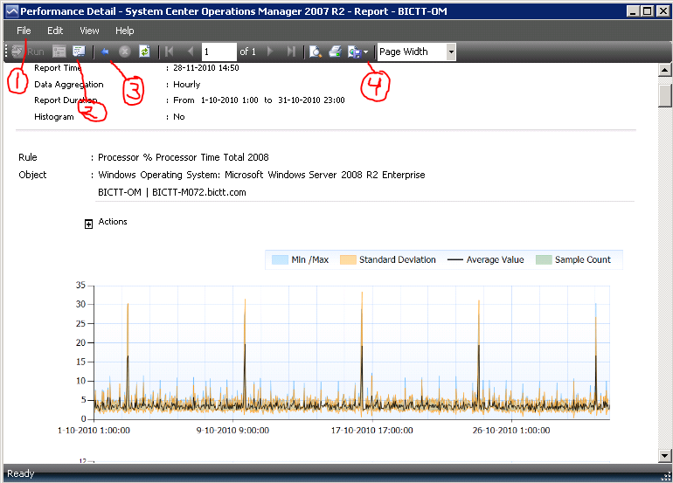The height and width of the screenshot is (483, 673).
Task: Expand the Actions section
Action: click(x=88, y=224)
